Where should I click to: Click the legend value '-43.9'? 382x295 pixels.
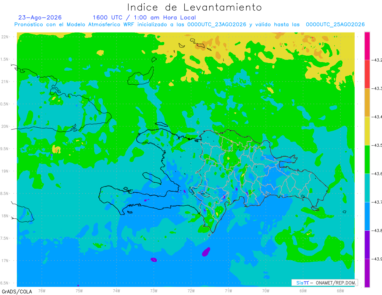tap(377, 259)
